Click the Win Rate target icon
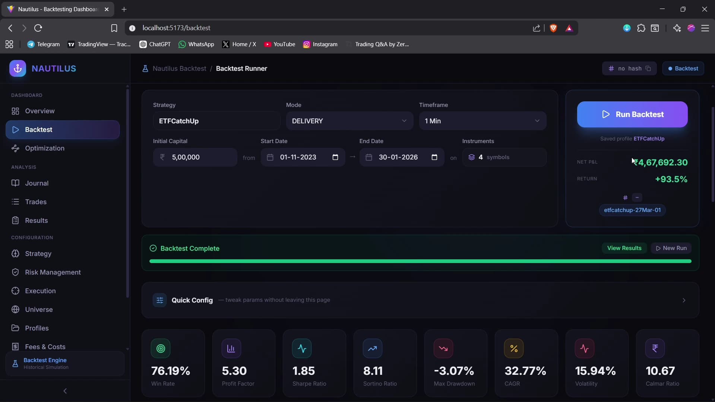This screenshot has height=402, width=715. point(161,348)
